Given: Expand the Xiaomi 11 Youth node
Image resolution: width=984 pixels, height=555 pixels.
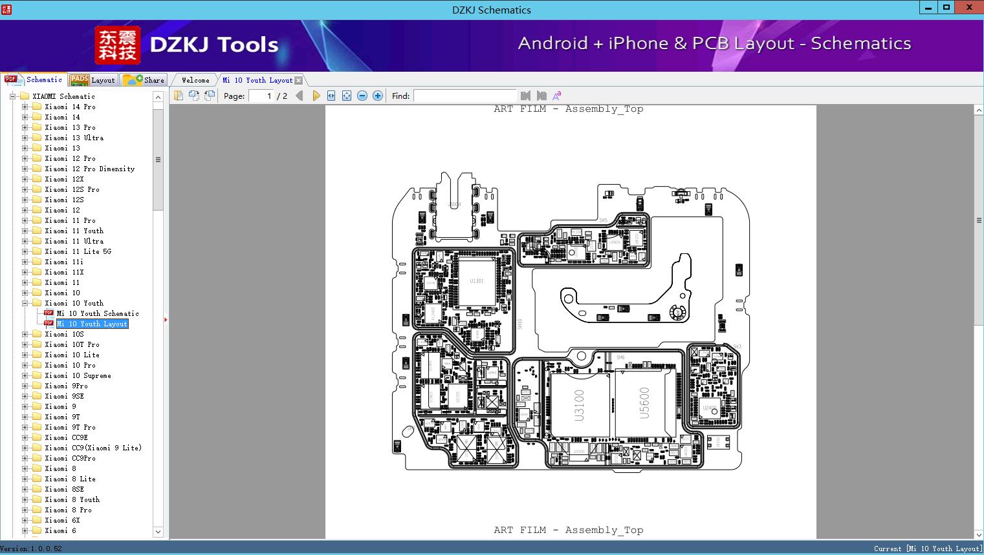Looking at the screenshot, I should tap(25, 231).
